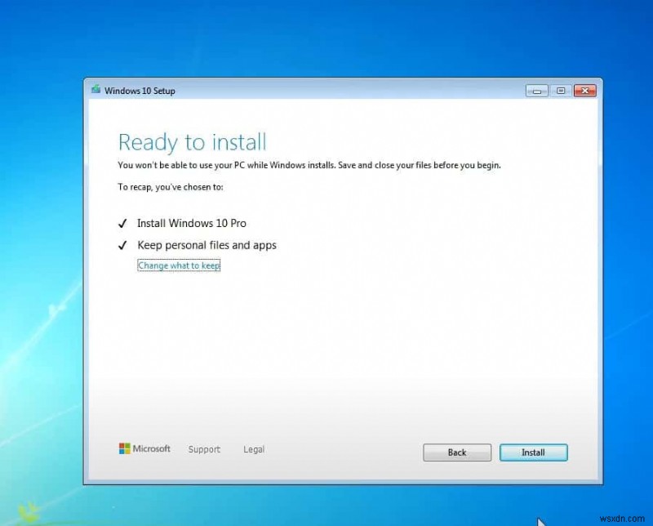
Task: Click the checkmark beside Install Windows 10 Pro
Action: point(123,222)
